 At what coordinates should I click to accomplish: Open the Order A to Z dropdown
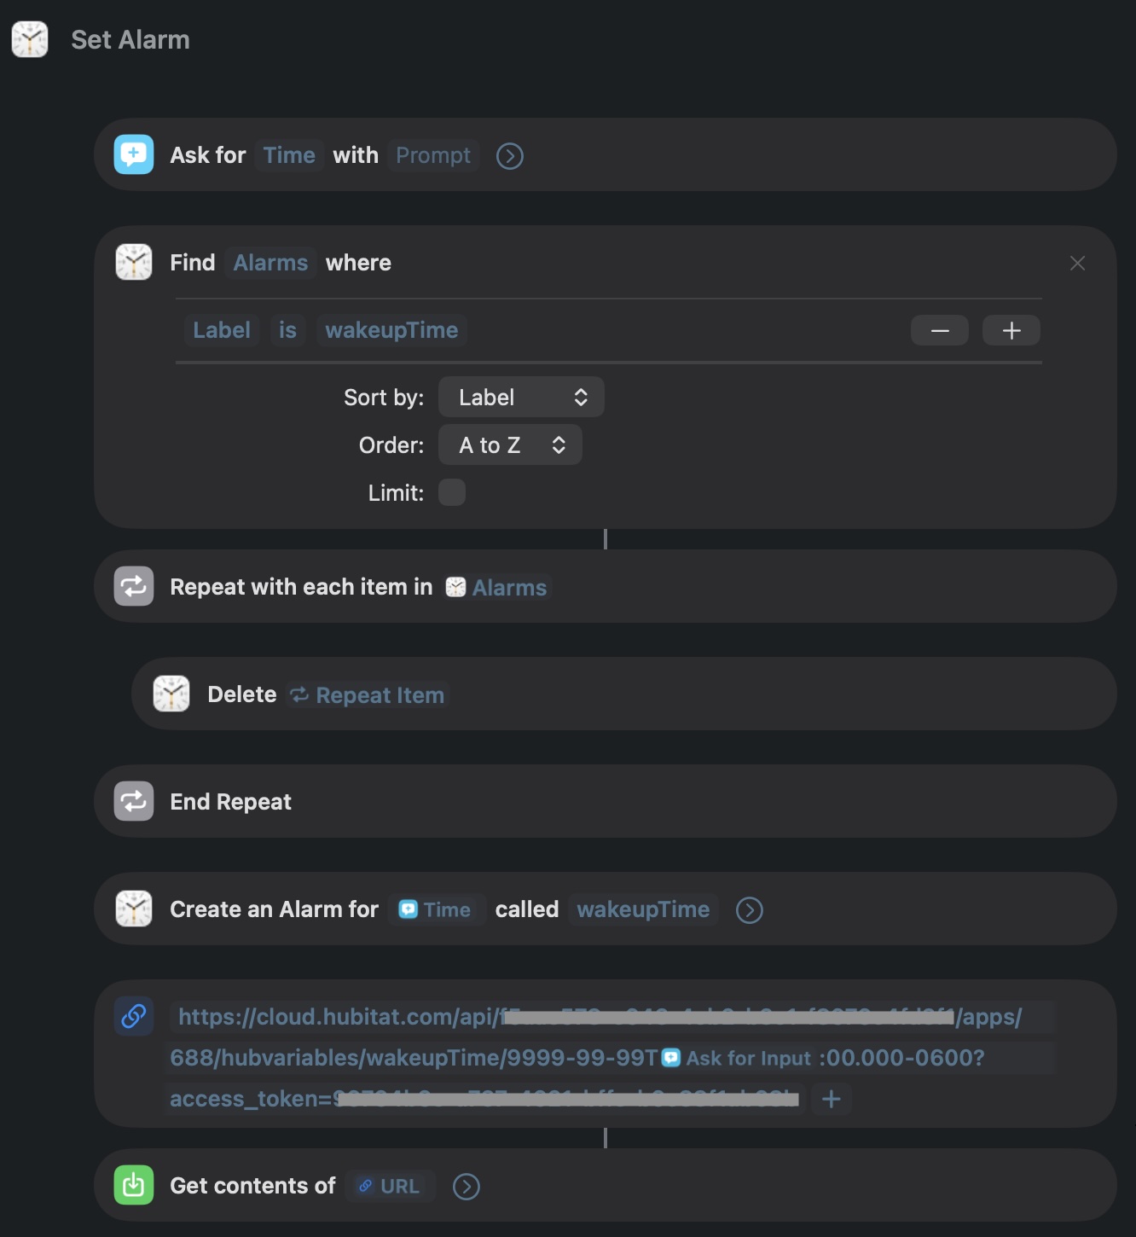[x=510, y=444]
